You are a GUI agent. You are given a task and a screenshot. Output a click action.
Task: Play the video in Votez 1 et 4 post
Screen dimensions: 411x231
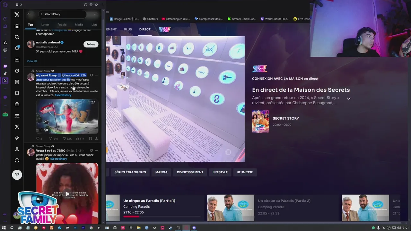coord(67,194)
